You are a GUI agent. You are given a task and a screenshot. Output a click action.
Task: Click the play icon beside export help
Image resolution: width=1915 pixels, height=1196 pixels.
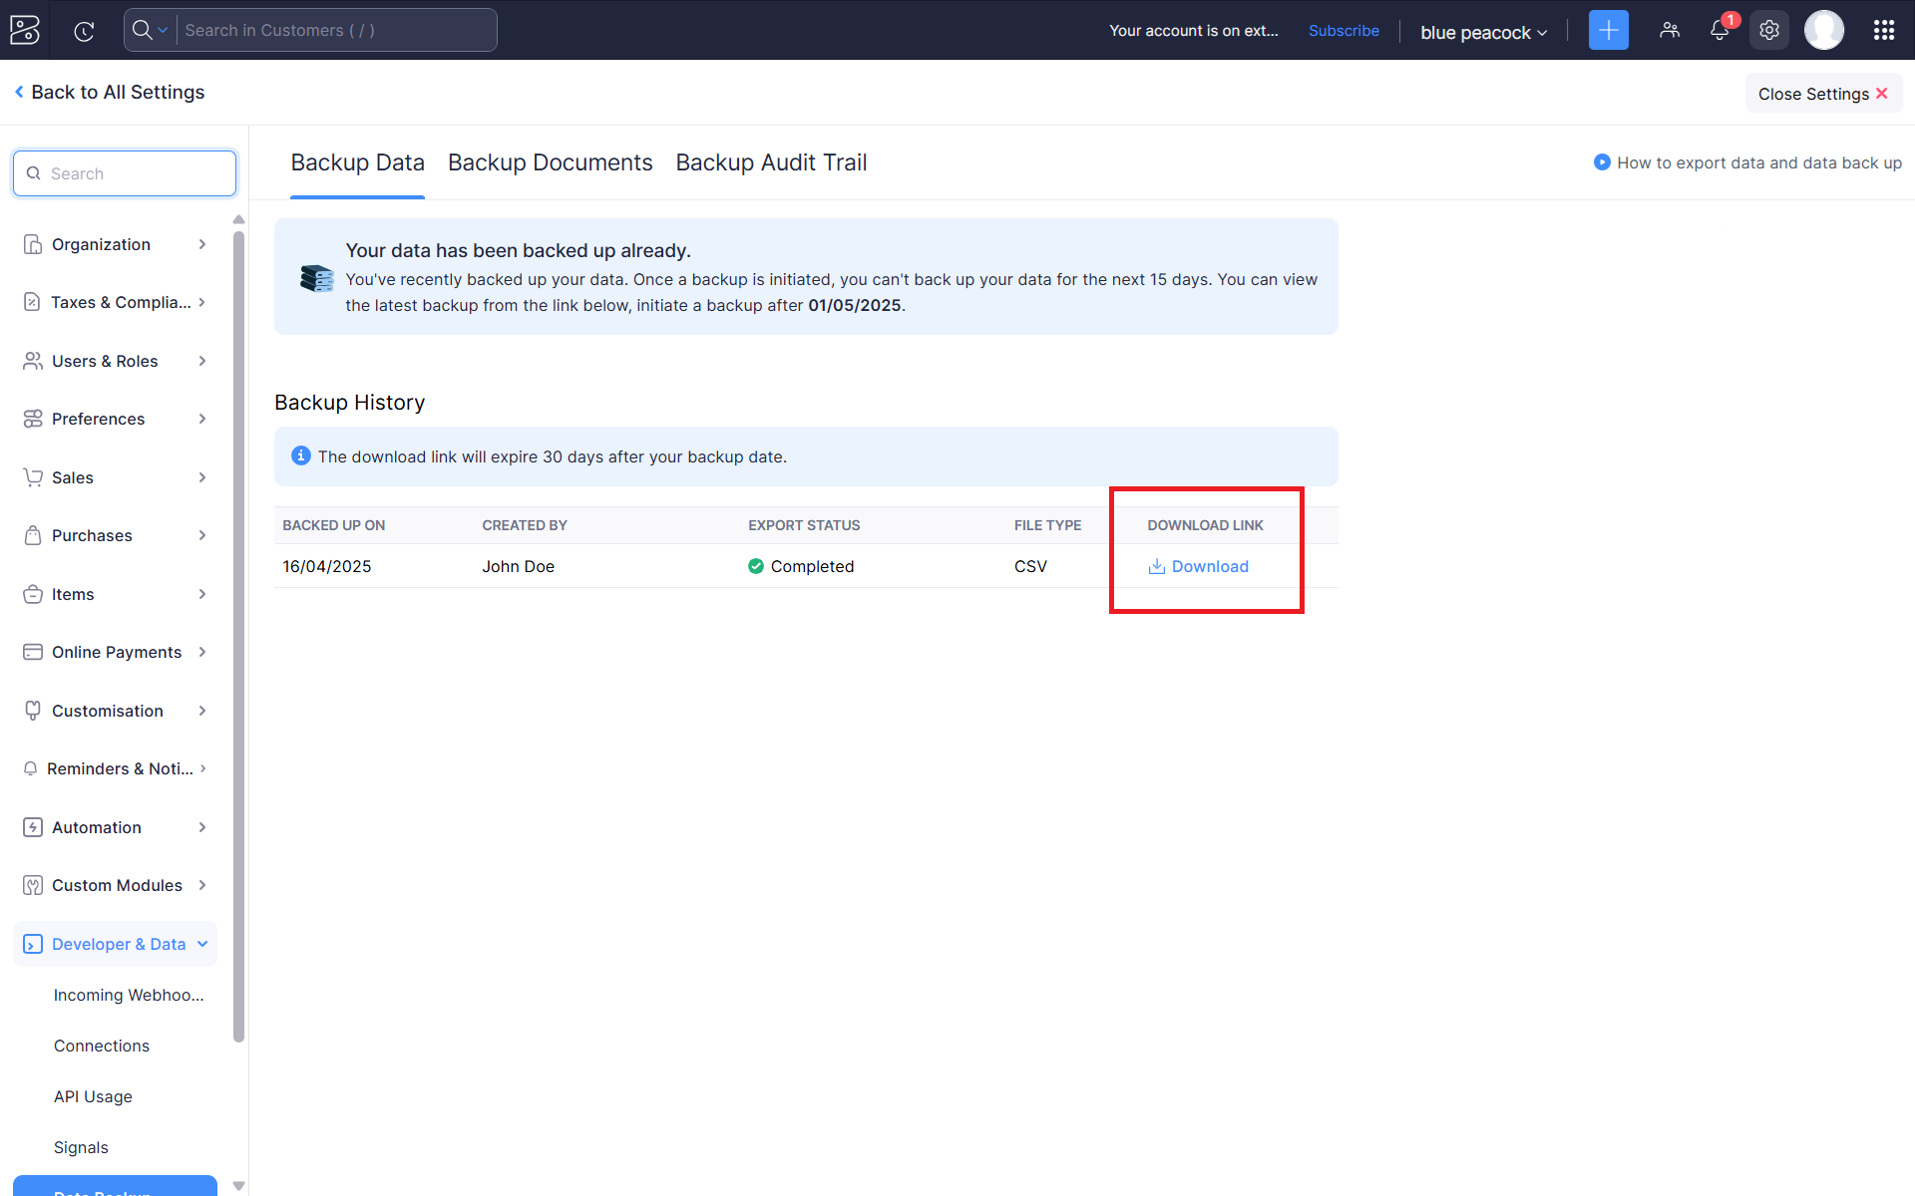[1602, 162]
